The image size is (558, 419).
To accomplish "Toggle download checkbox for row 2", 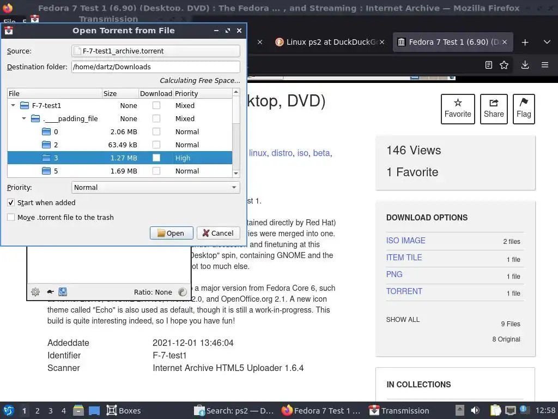I will point(156,145).
